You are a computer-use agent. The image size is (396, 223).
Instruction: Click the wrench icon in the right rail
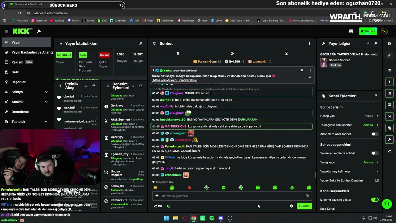[x=389, y=140]
